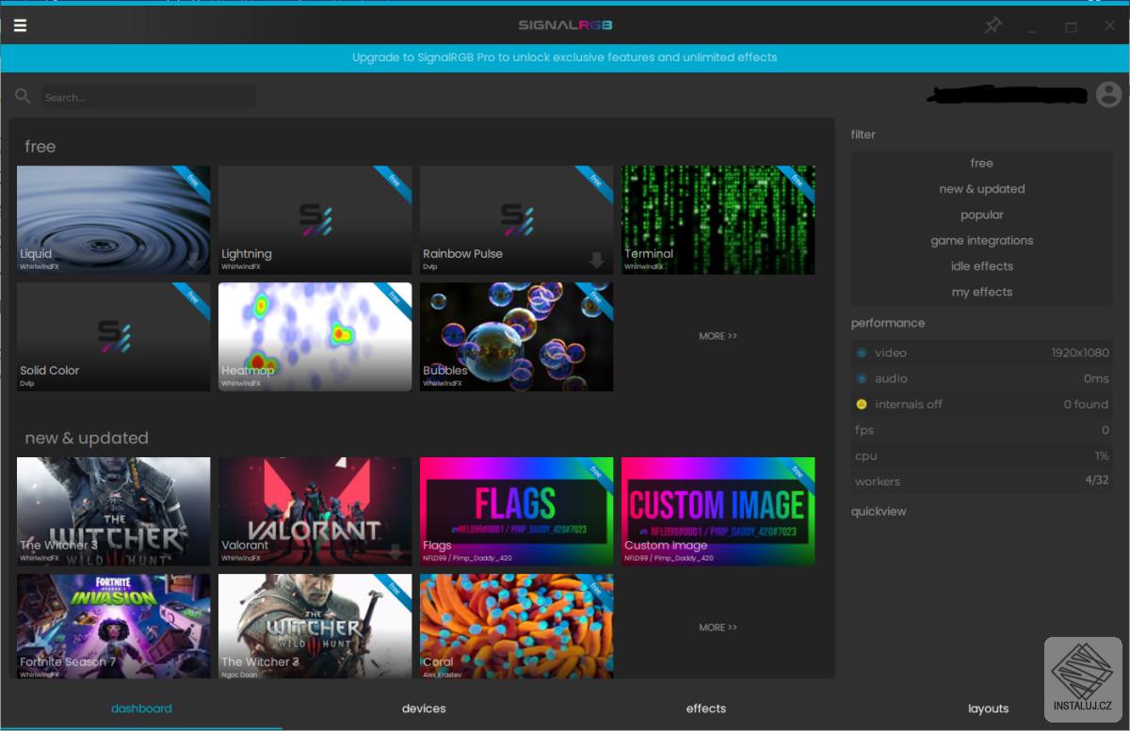1130x731 pixels.
Task: Filter effects by idle effects
Action: [982, 266]
